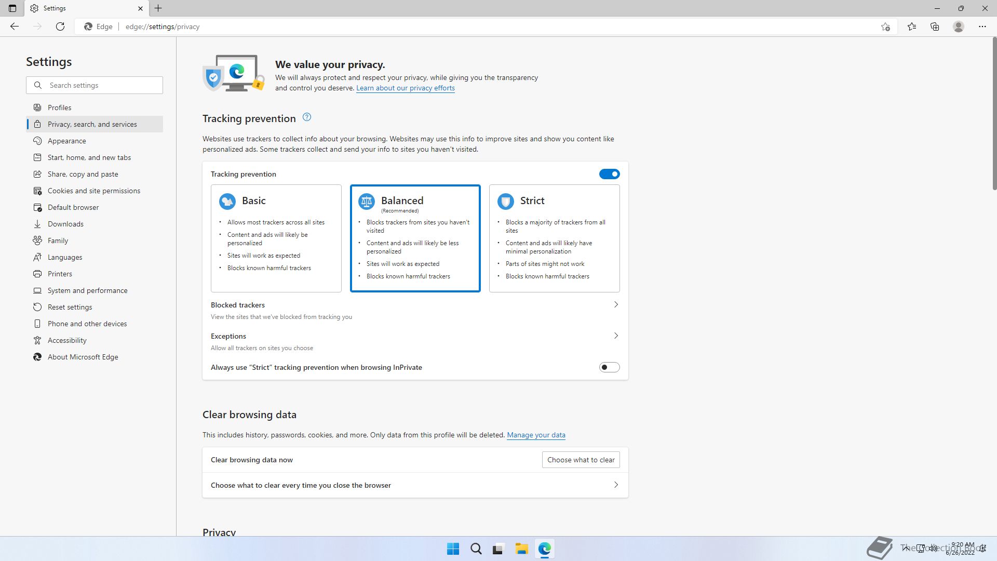Screen dimensions: 997x561
Task: Expand the Blocked trackers chevron
Action: tap(616, 305)
